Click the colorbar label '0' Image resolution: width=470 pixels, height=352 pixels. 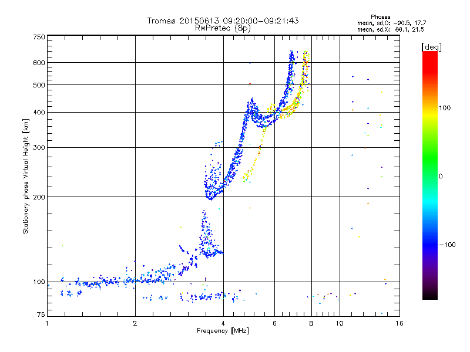[x=441, y=176]
